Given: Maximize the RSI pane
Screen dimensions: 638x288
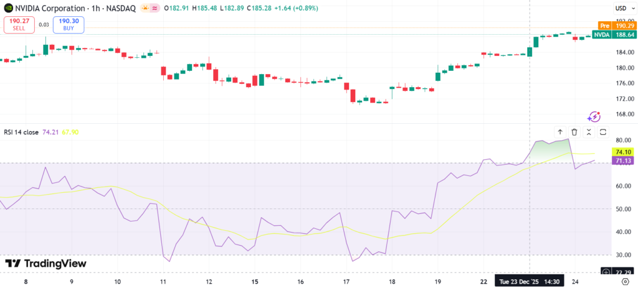Looking at the screenshot, I should coord(603,132).
